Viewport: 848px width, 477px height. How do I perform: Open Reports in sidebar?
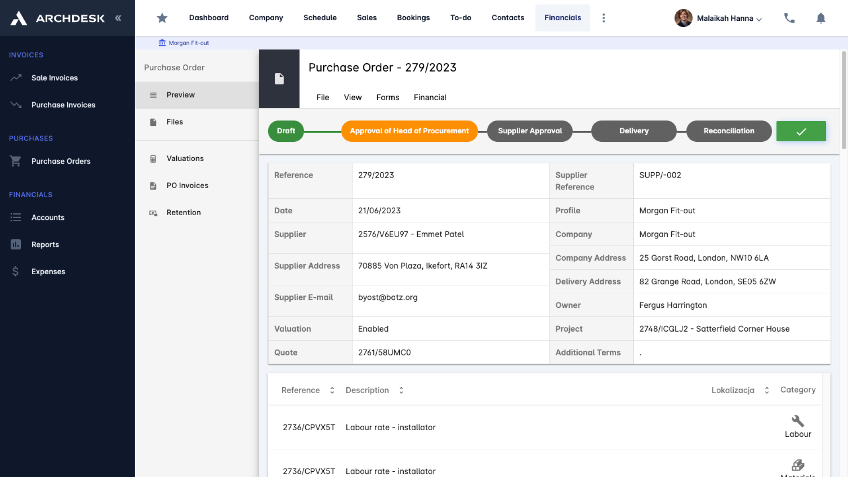(x=45, y=244)
